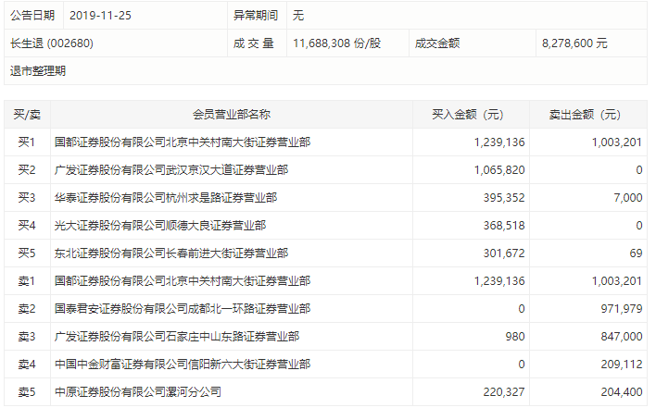Click 华泰证券杭州求是路证券营业部 name
The width and height of the screenshot is (656, 408).
click(166, 198)
